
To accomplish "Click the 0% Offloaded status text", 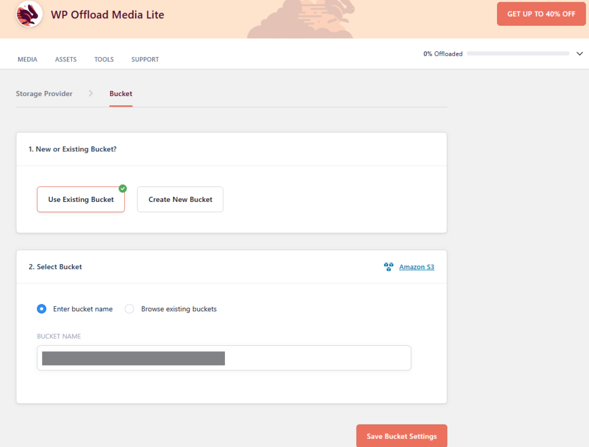I will tap(443, 54).
